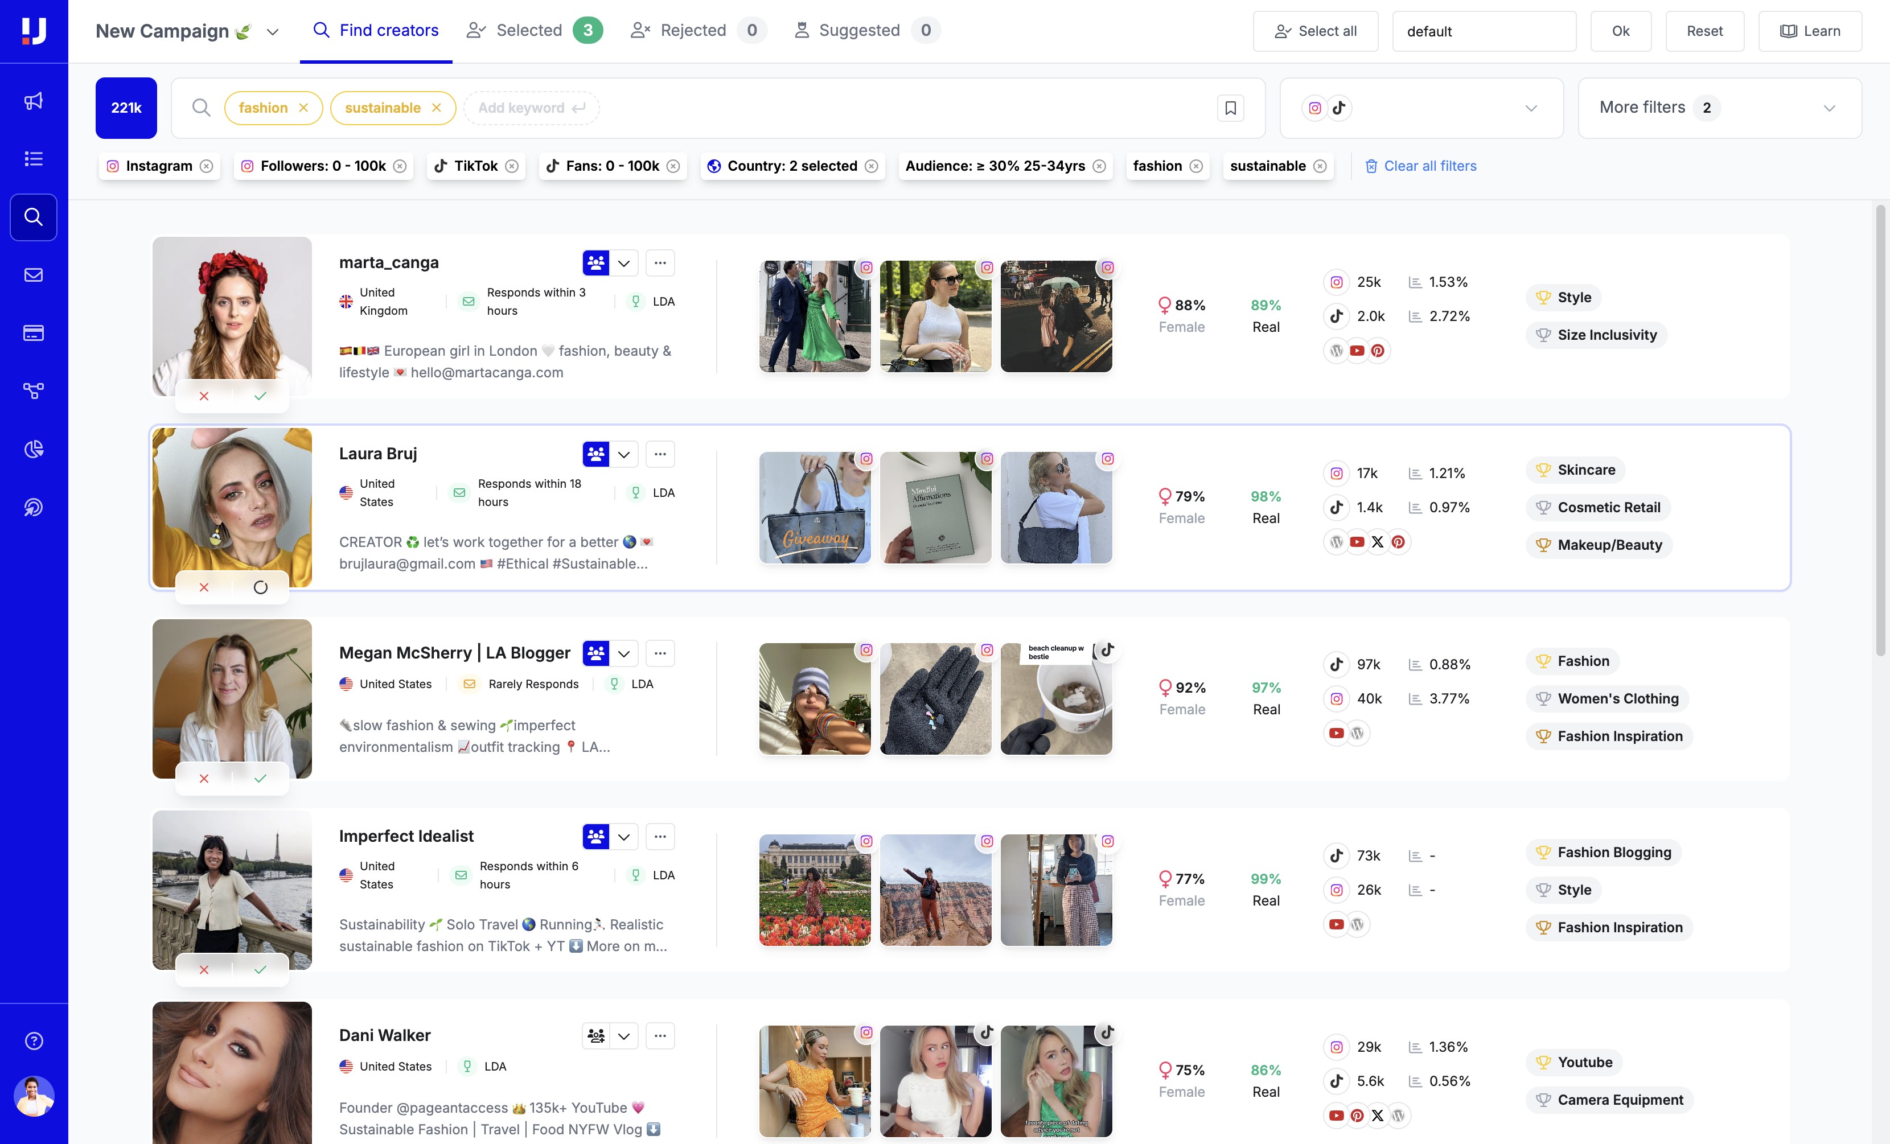1890x1144 pixels.
Task: Open the campaigns megaphone icon in sidebar
Action: pos(34,100)
